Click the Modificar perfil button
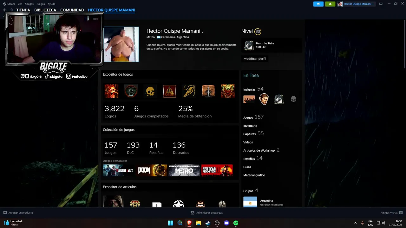 click(x=255, y=59)
